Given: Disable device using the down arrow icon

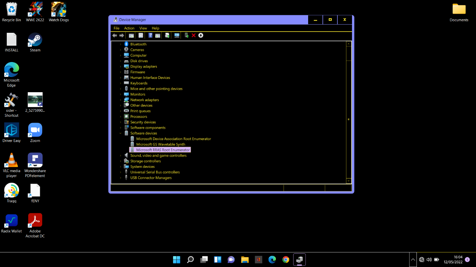Looking at the screenshot, I should [x=201, y=35].
